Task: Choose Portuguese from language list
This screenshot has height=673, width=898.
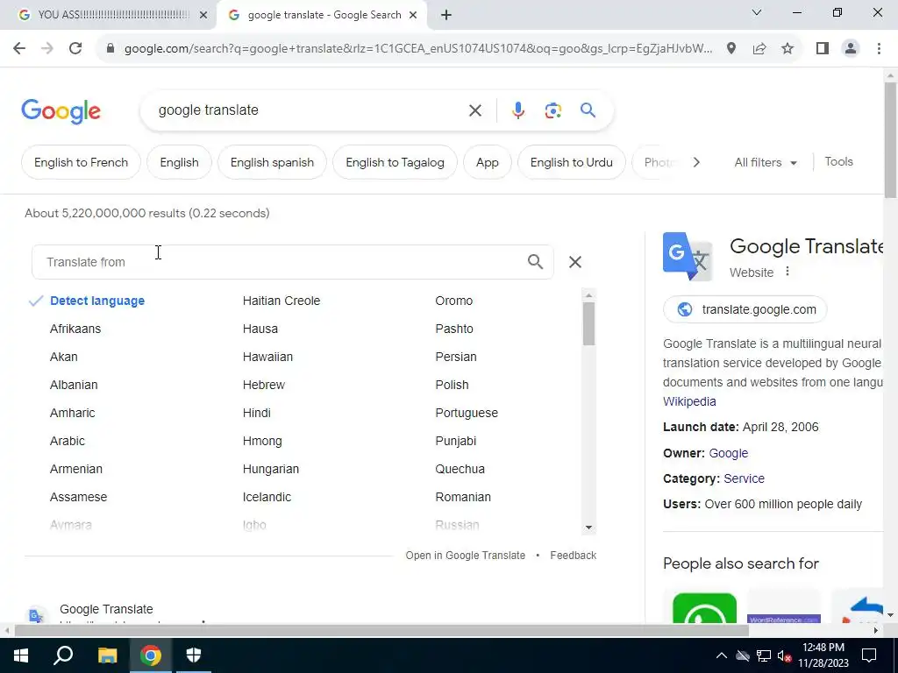Action: [x=467, y=414]
